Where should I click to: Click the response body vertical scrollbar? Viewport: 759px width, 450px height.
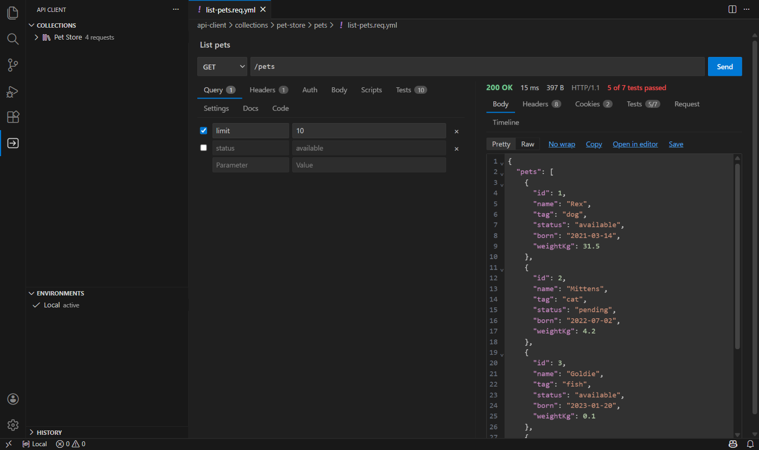click(x=737, y=256)
